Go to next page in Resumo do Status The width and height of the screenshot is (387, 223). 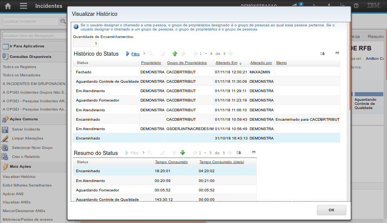coord(230,153)
